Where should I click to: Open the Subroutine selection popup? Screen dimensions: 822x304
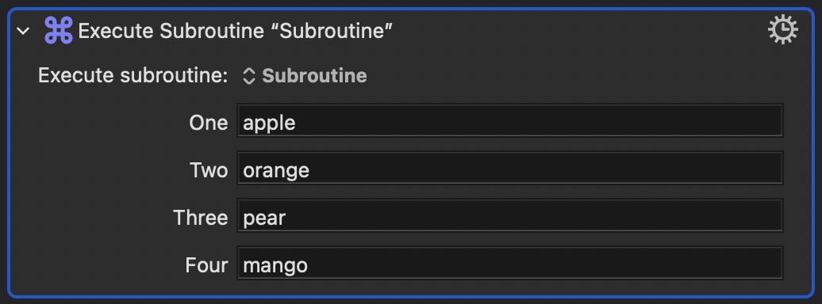[x=305, y=76]
